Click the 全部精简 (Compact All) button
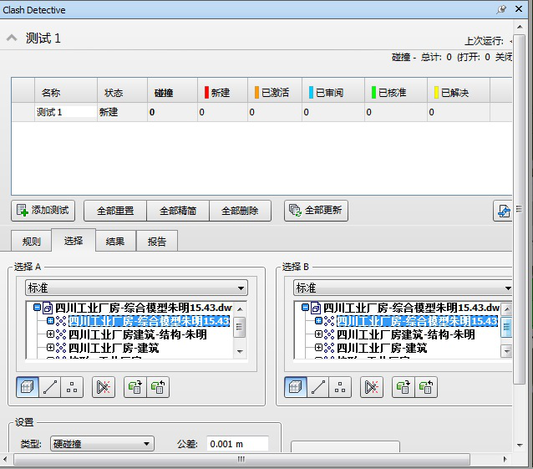 tap(178, 211)
